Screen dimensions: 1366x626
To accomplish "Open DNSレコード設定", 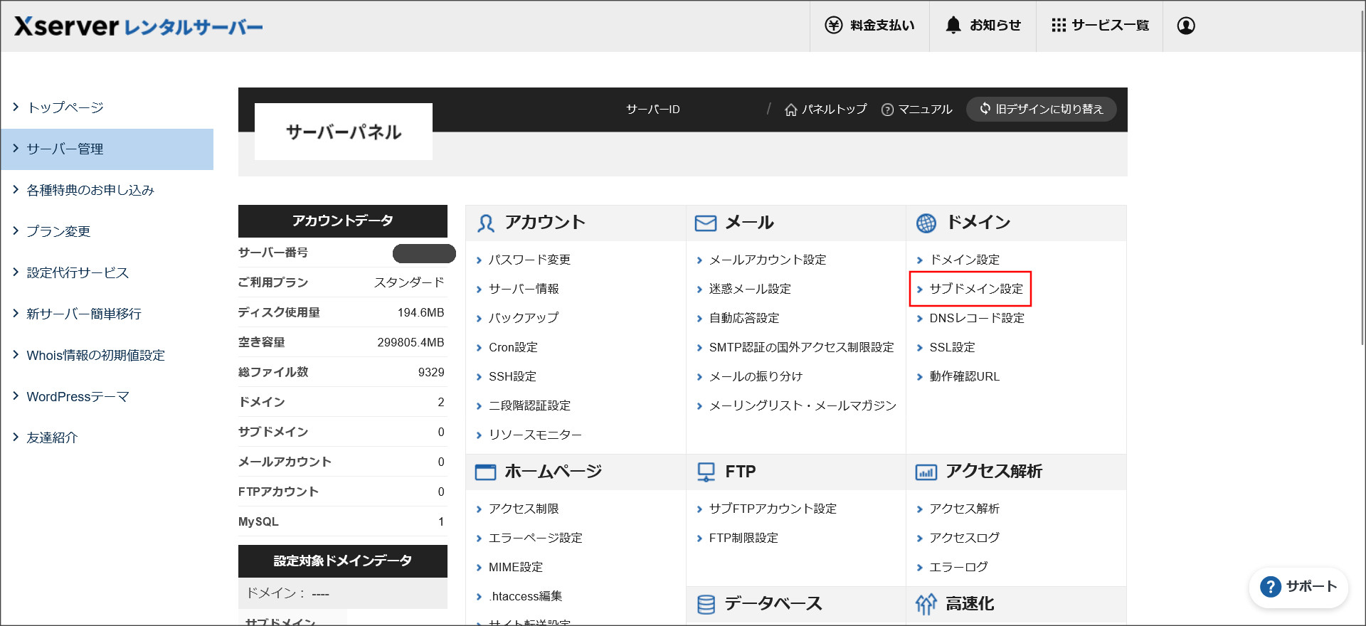I will tap(977, 318).
